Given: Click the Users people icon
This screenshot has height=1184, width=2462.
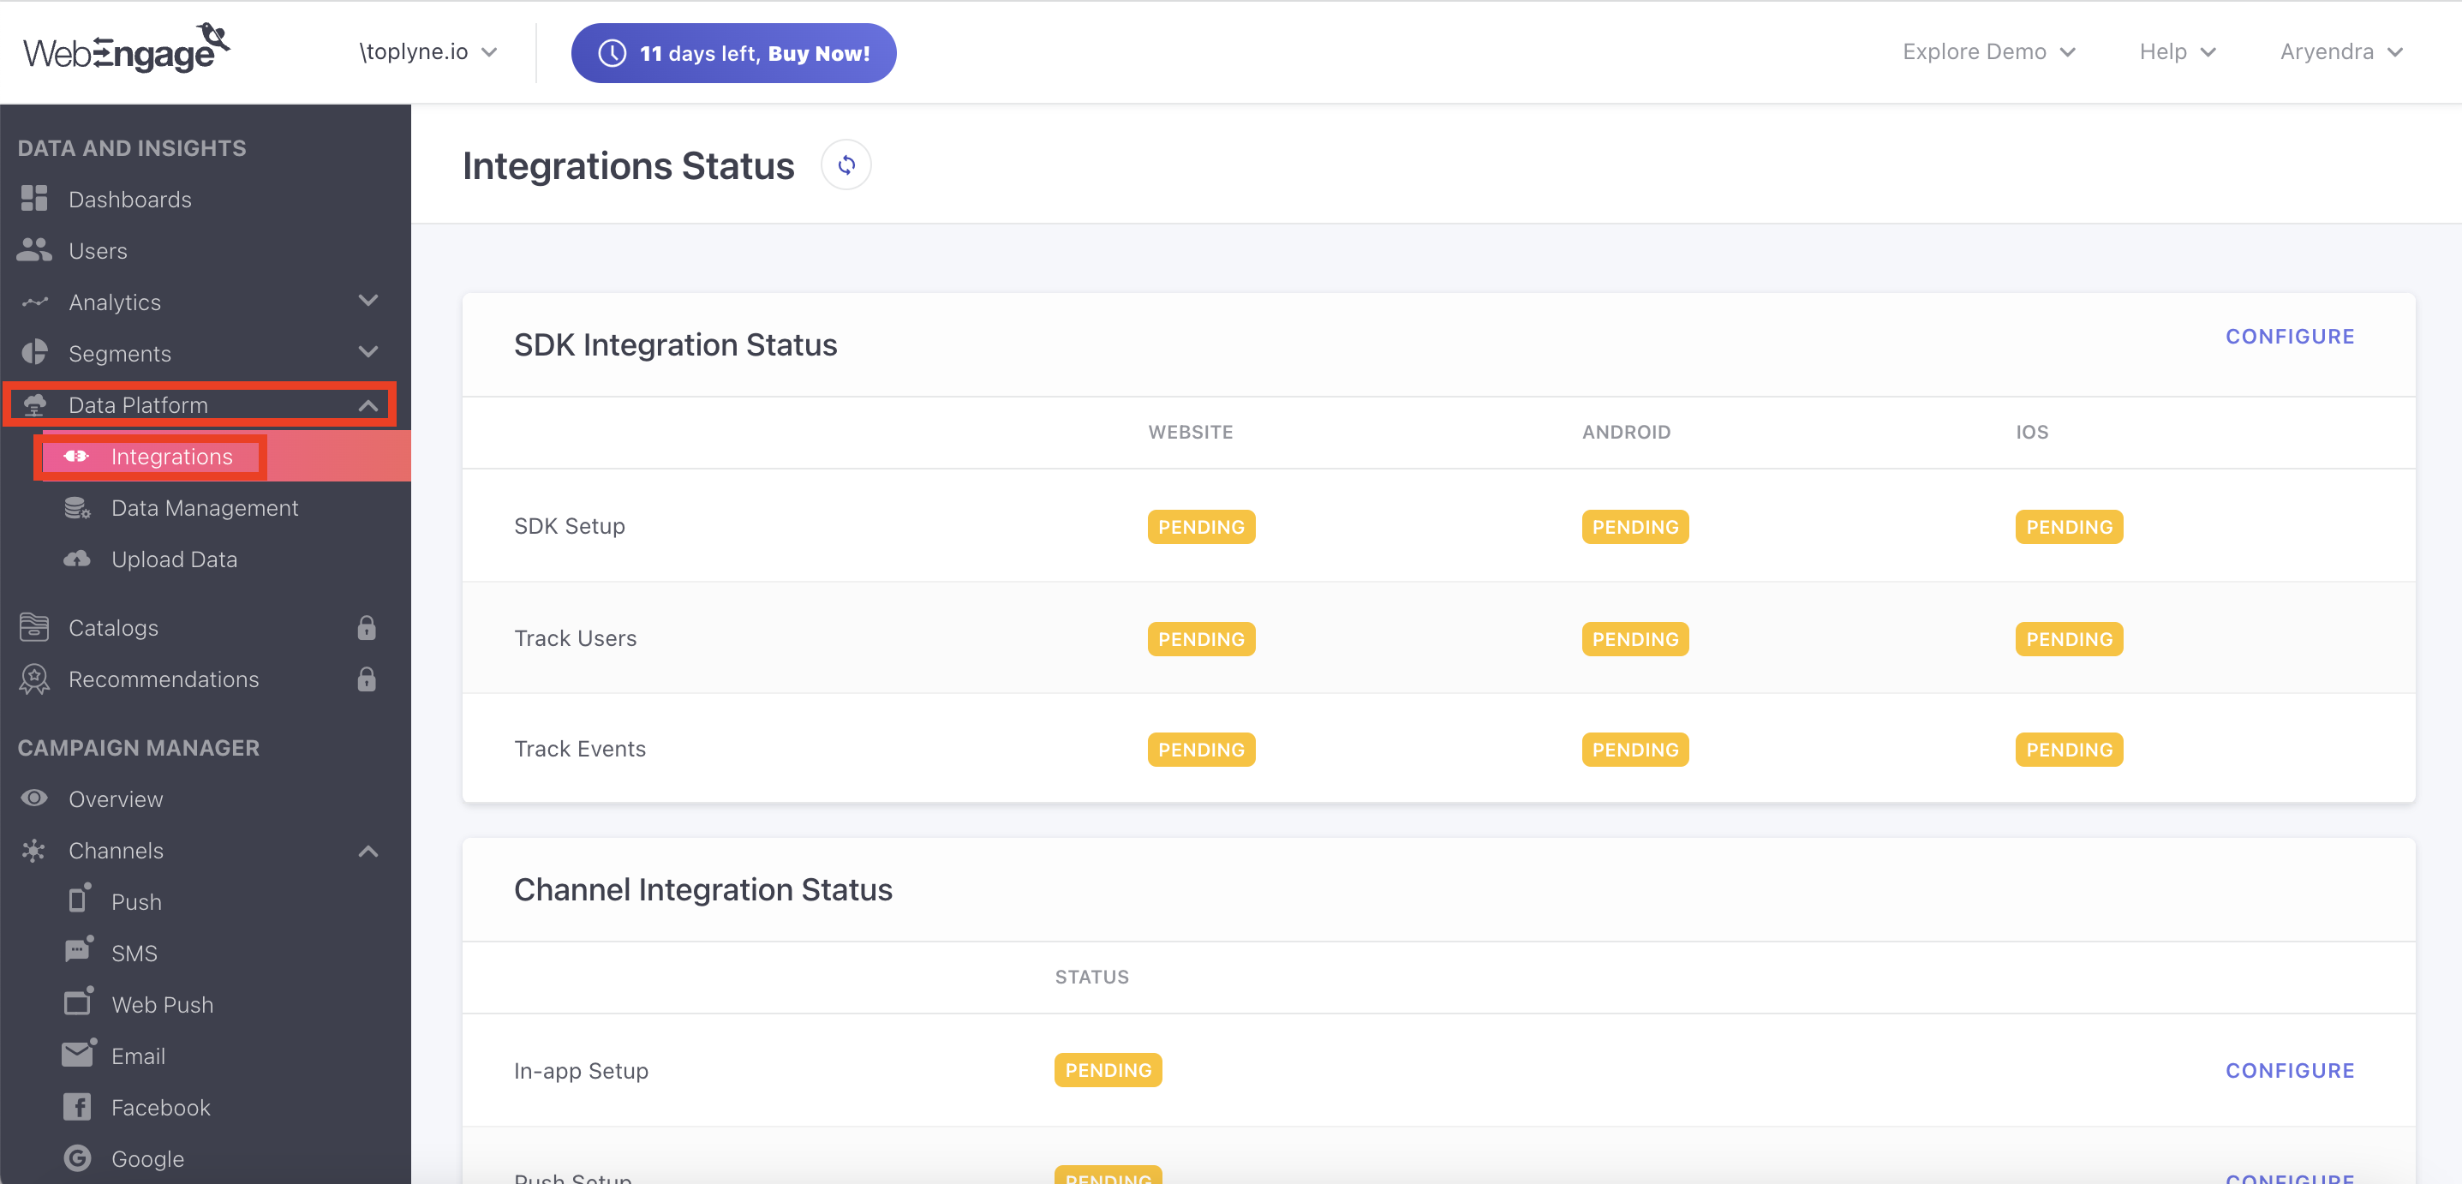Looking at the screenshot, I should [x=34, y=250].
